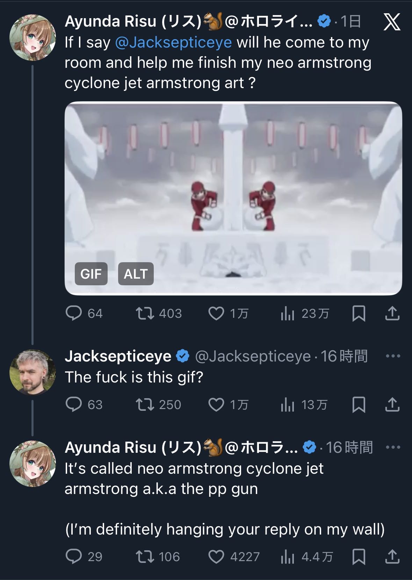Repost Jacksepticeye's reply
Viewport: 412px width, 580px height.
[145, 404]
